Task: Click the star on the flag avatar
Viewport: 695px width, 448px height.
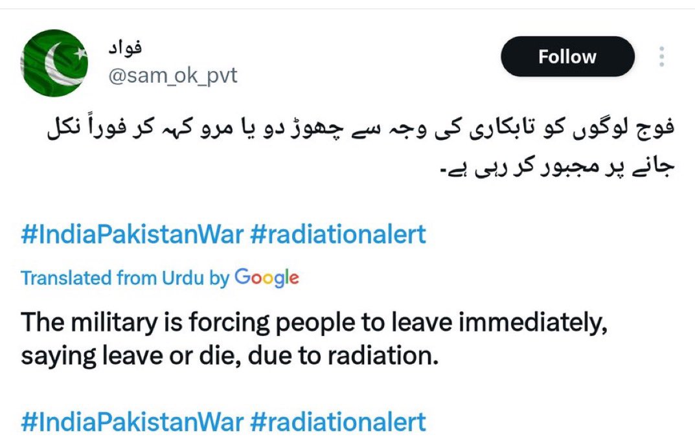Action: (80, 54)
